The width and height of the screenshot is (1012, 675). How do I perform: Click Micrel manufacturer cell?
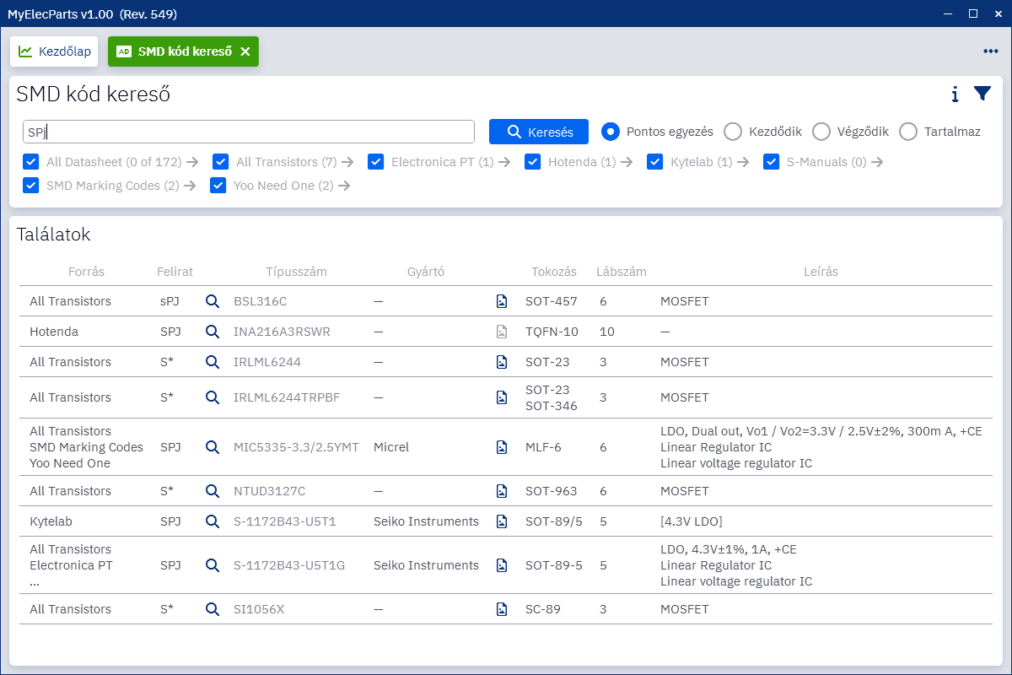pos(391,447)
